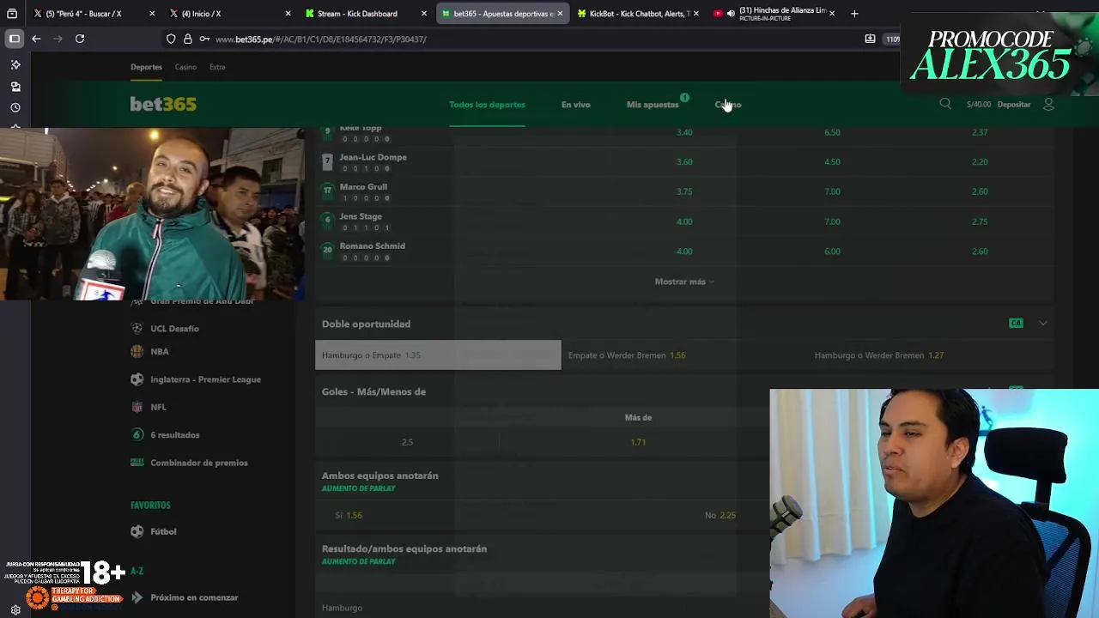Click the NBA basketball icon
The height and width of the screenshot is (618, 1099).
click(137, 351)
